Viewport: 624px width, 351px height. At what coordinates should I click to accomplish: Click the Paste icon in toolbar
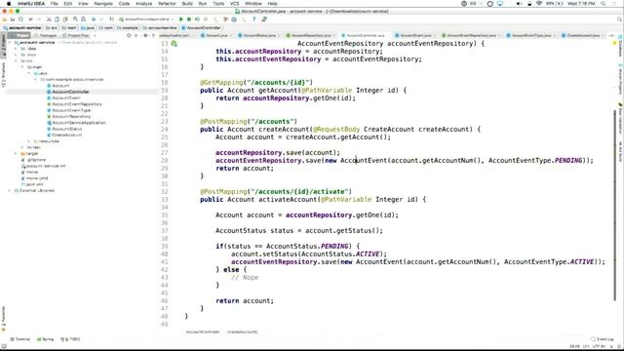tap(65, 19)
